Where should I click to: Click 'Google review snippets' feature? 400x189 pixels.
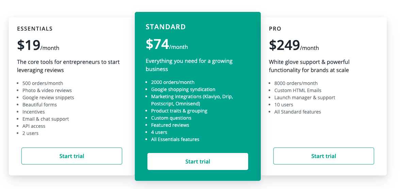[48, 98]
